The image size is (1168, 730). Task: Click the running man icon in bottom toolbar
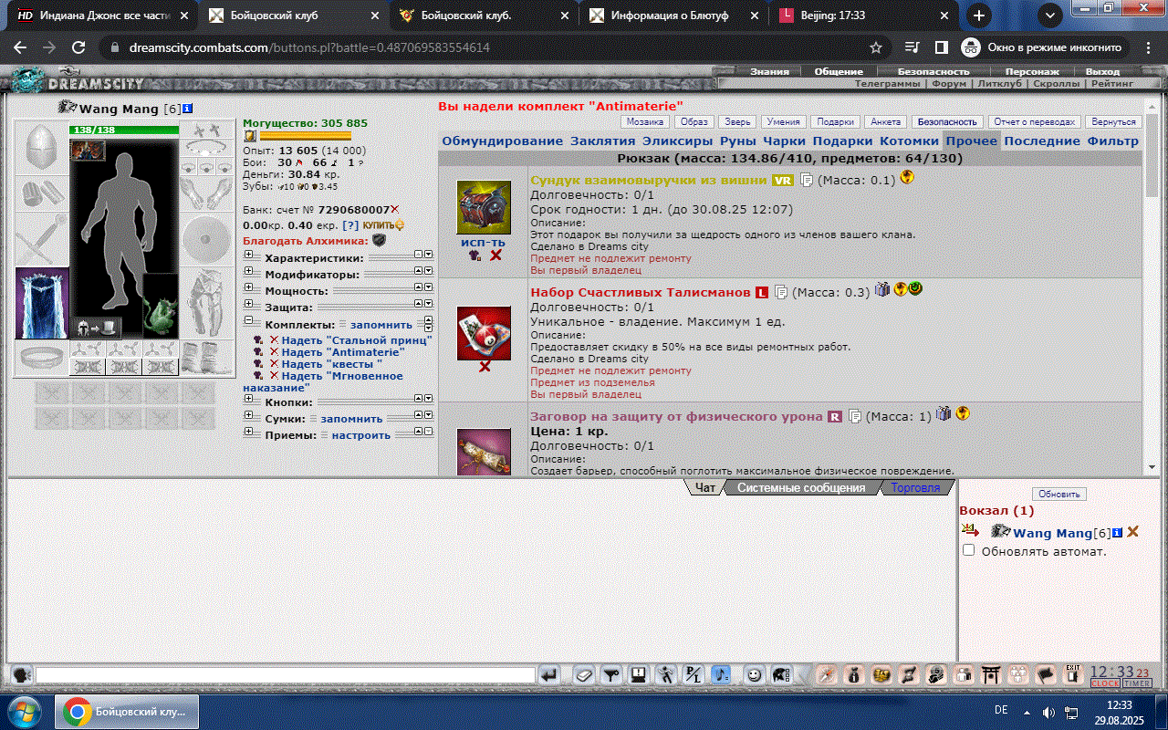(667, 675)
